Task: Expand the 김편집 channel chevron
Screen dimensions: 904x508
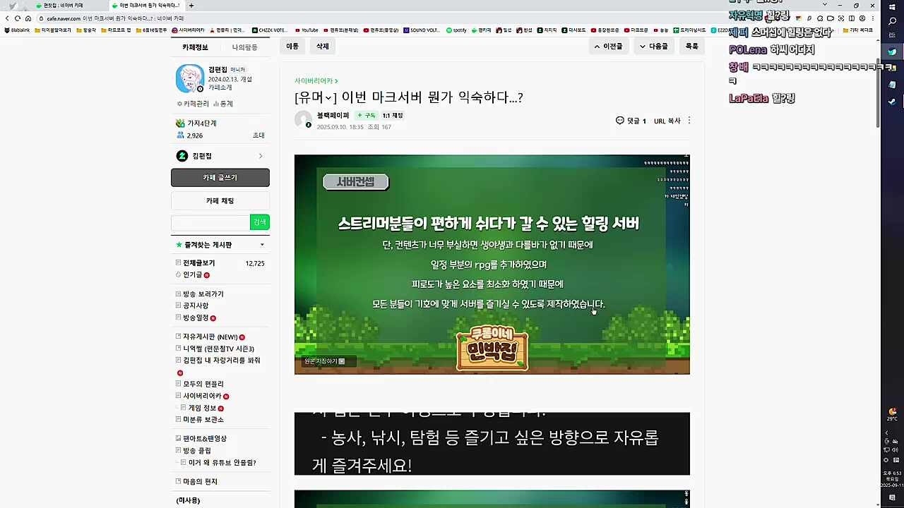Action: click(261, 156)
